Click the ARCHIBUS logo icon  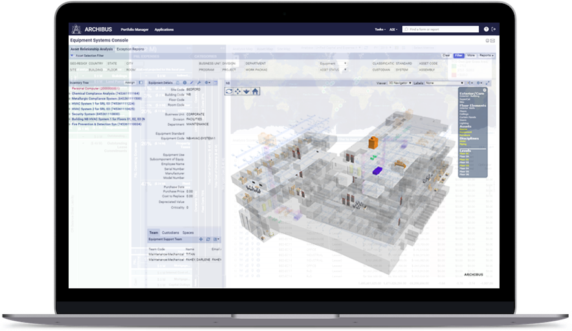pos(76,29)
